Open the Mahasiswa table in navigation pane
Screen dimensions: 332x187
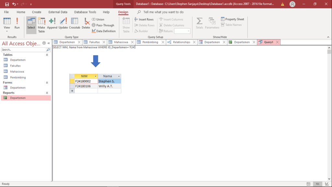[x=17, y=71]
